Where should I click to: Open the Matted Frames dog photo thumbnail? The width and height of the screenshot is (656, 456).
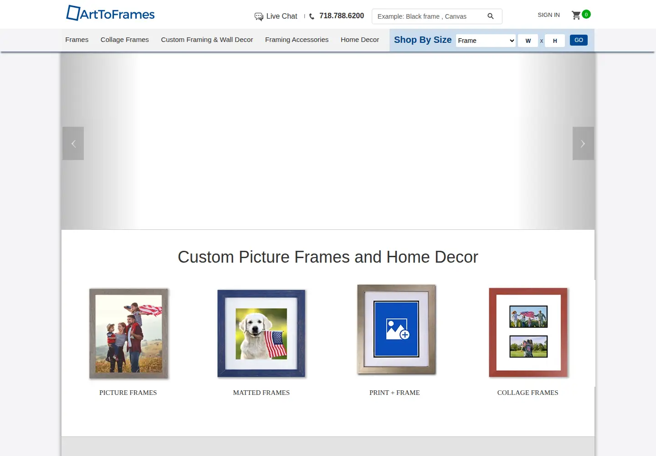click(x=261, y=334)
